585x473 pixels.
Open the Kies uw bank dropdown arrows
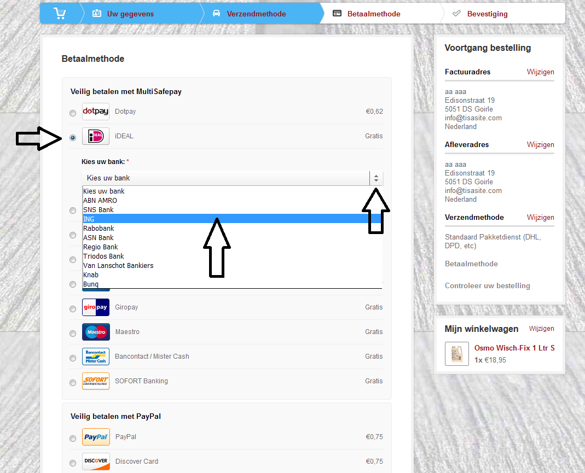click(x=376, y=178)
